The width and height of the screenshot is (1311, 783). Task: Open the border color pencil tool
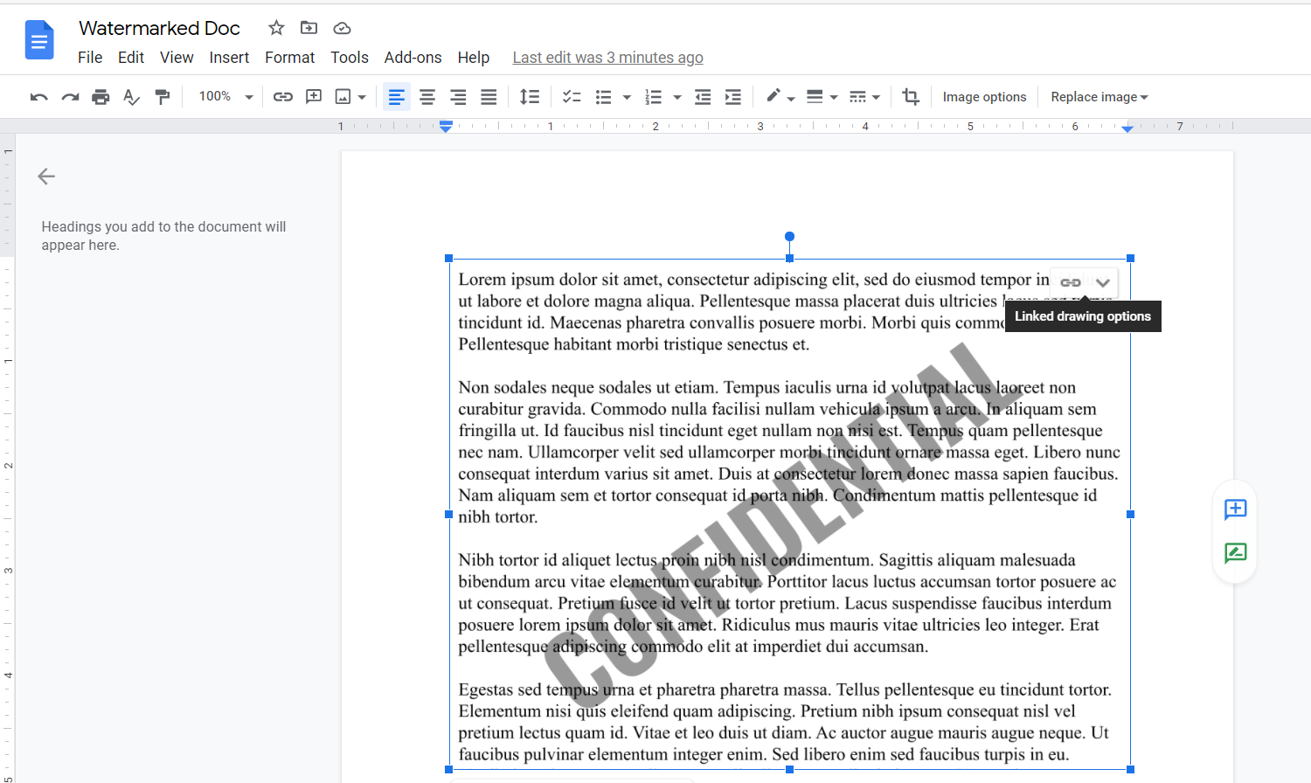(x=780, y=97)
